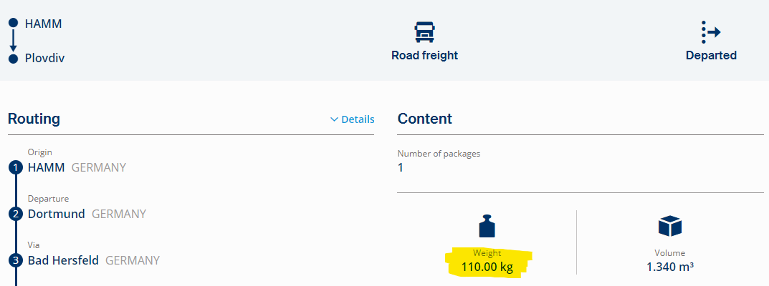Click route step 1 circle marker
Image resolution: width=769 pixels, height=286 pixels.
click(16, 168)
